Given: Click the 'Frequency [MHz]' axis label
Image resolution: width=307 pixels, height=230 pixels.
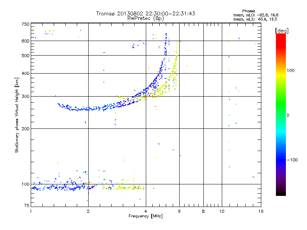Looking at the screenshot, I should (145, 216).
